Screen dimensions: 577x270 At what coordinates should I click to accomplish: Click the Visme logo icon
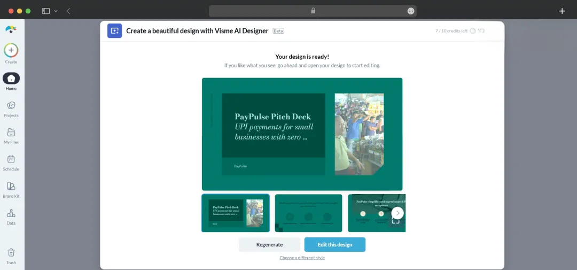pos(11,29)
